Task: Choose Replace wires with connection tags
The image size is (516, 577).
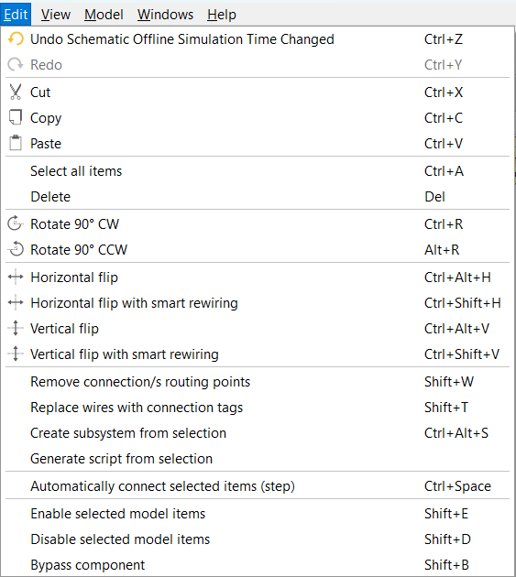Action: (x=258, y=408)
